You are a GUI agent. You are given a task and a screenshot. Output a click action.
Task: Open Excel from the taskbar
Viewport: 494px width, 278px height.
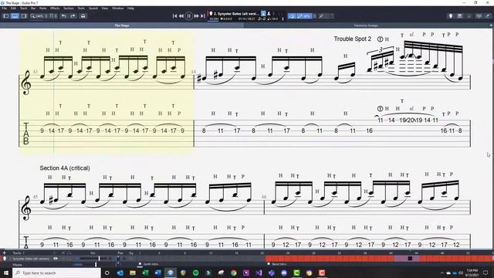coord(145,273)
